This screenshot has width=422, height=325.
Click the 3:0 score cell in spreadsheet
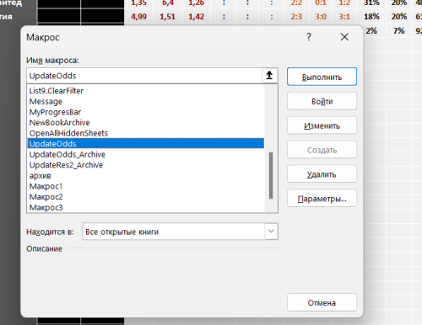click(321, 17)
